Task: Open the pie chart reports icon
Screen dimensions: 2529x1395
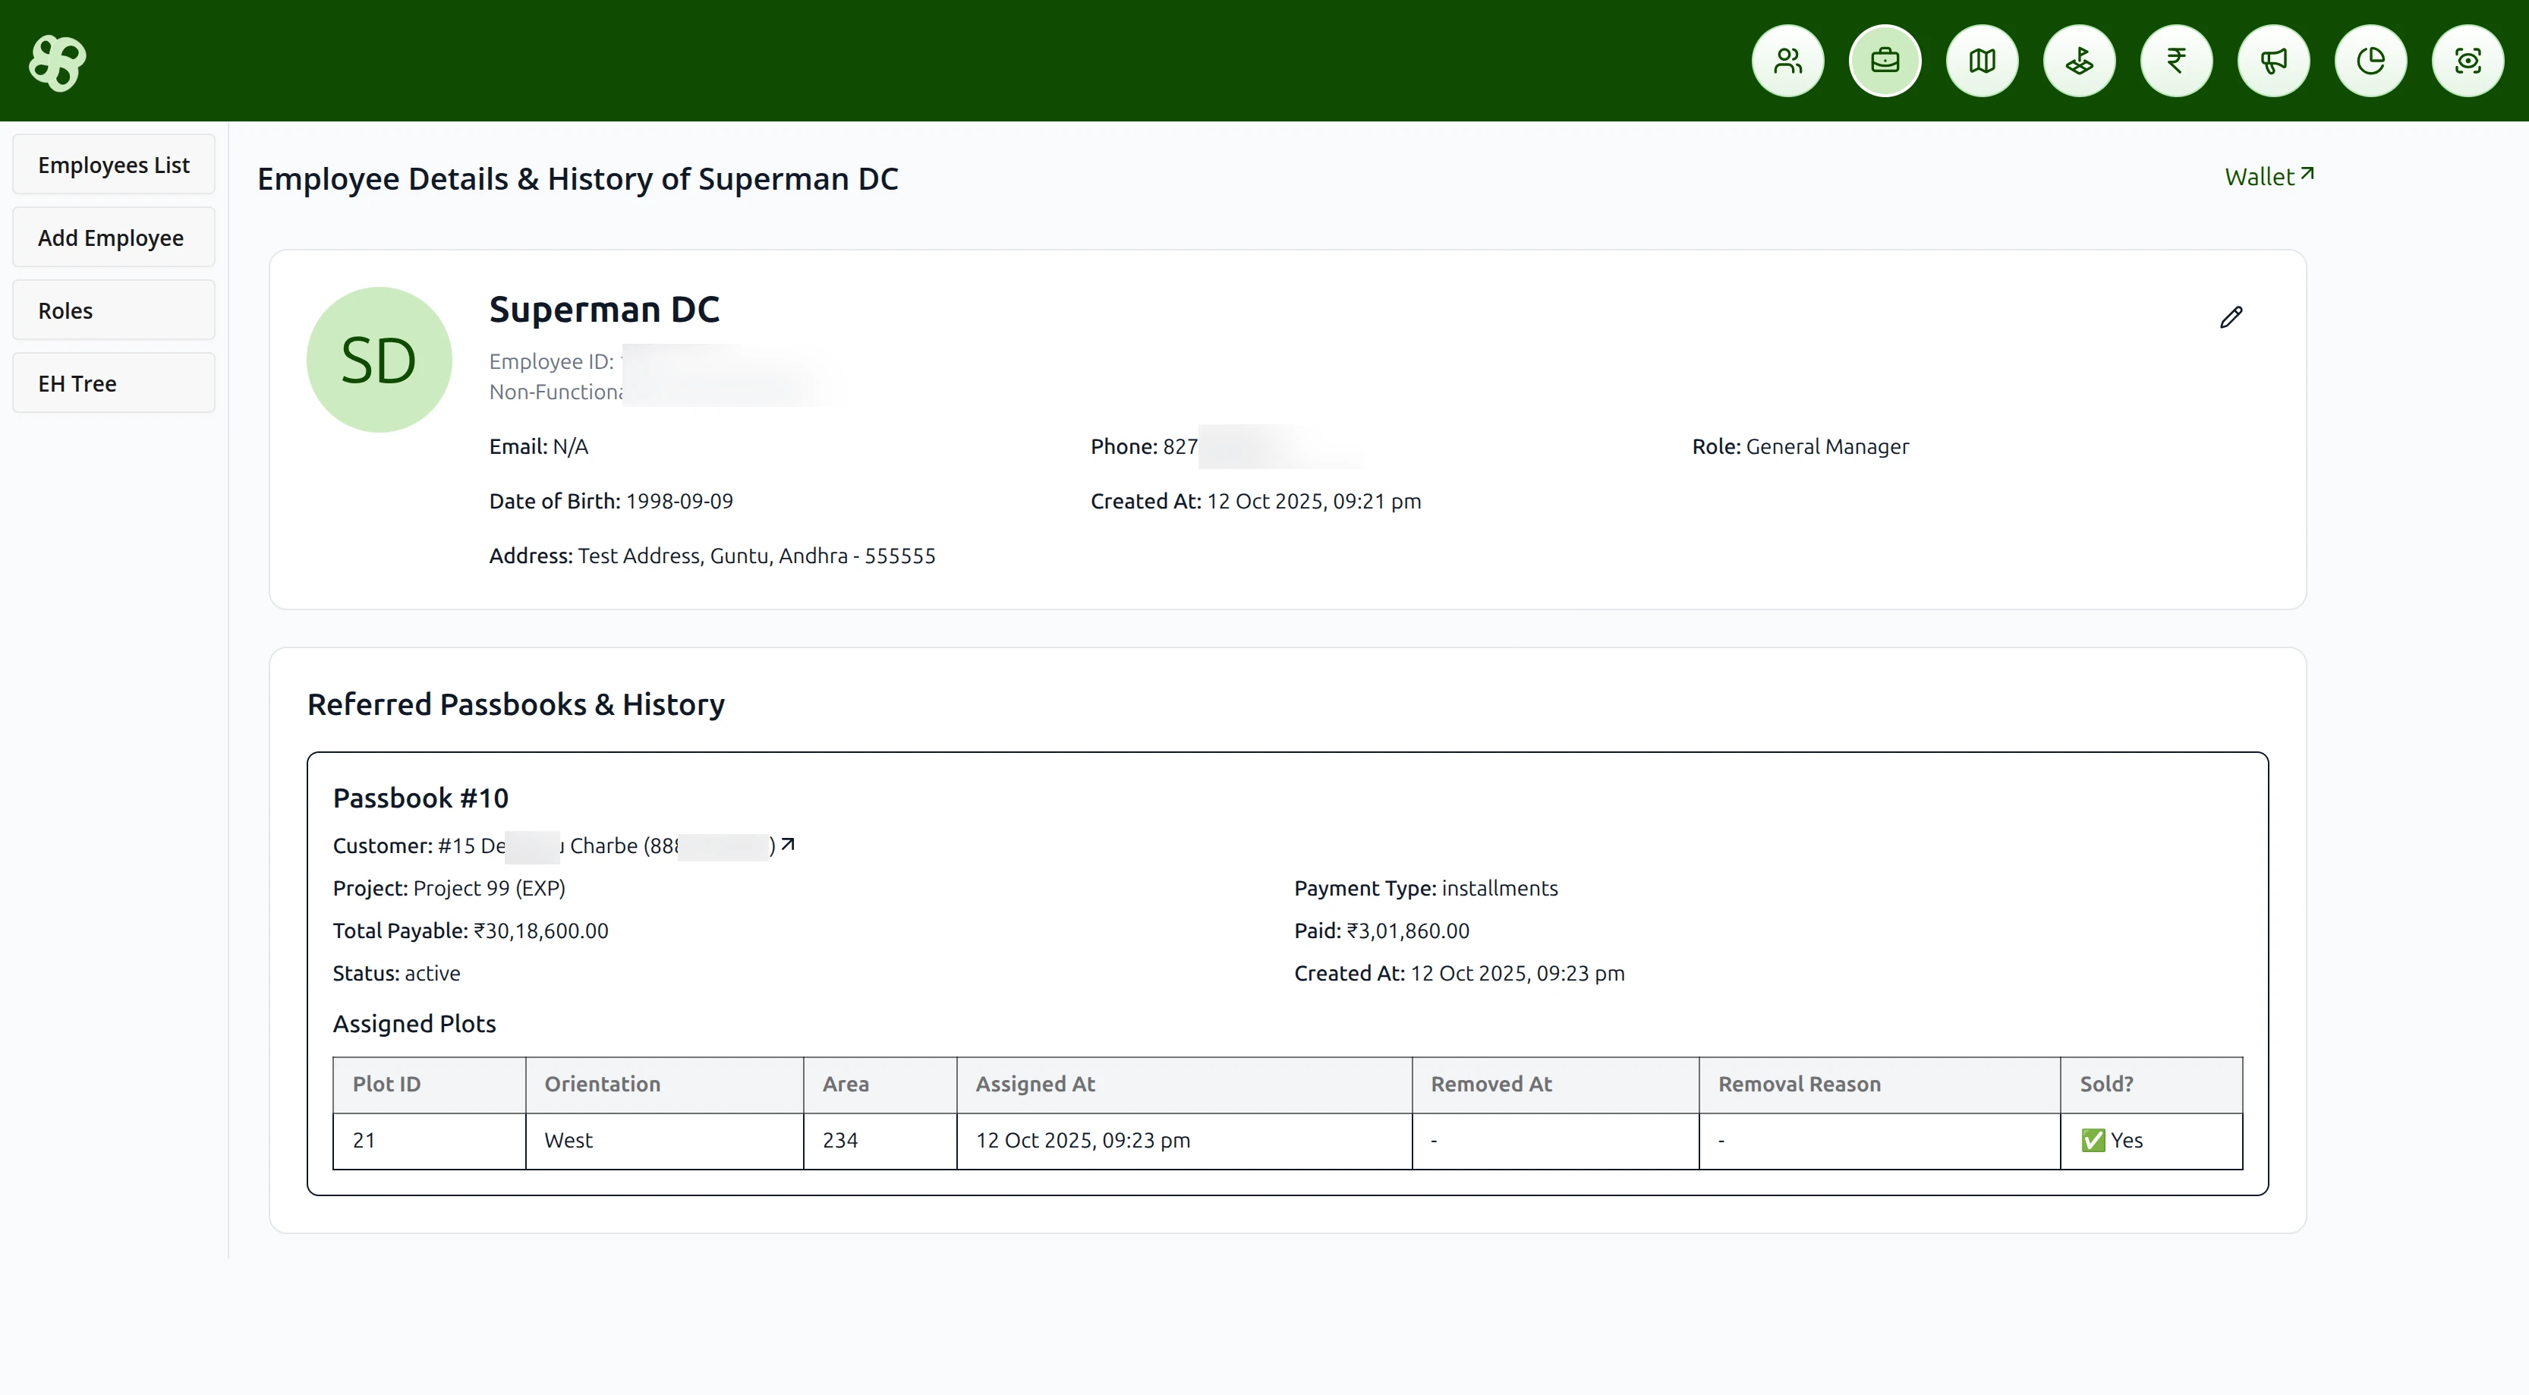Action: pos(2370,61)
